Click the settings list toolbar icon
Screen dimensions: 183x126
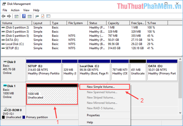pyautogui.click(x=48, y=16)
